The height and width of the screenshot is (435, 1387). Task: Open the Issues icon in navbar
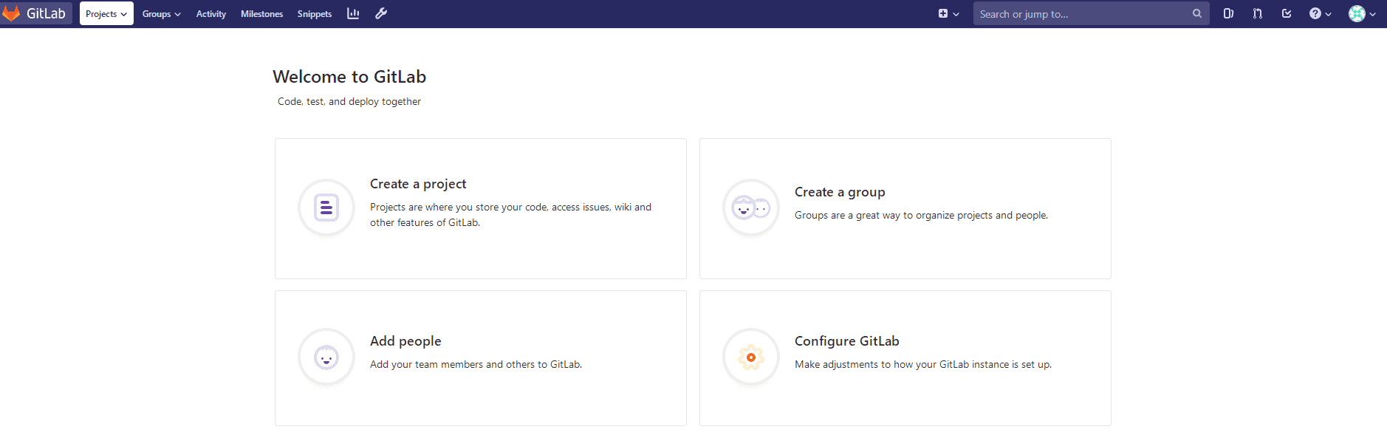click(x=1228, y=13)
